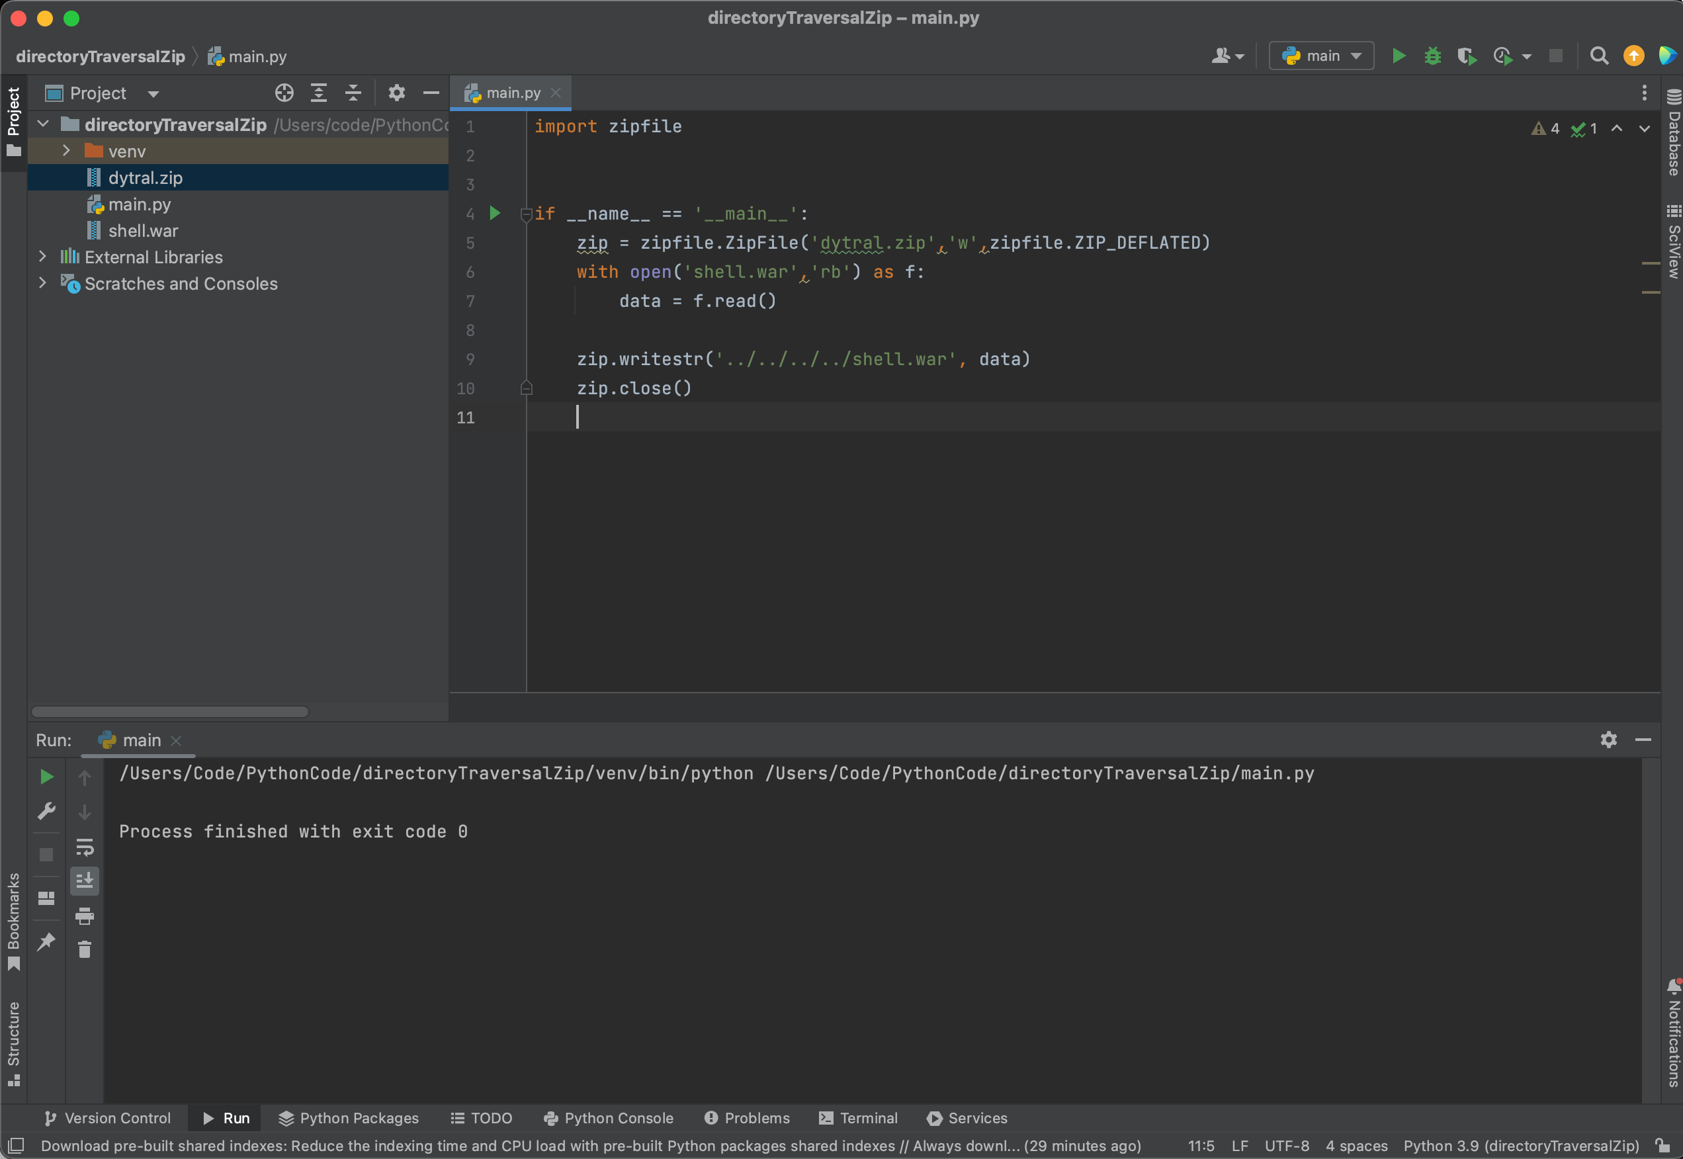Click the Debug bug icon in toolbar

click(x=1432, y=56)
